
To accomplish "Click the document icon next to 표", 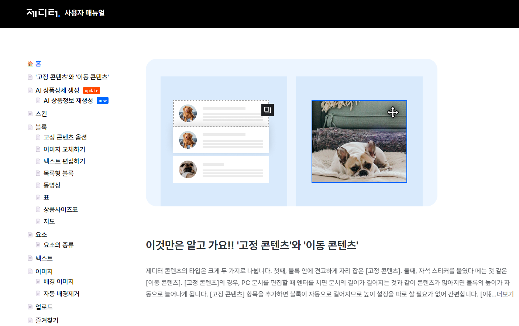I will 38,197.
